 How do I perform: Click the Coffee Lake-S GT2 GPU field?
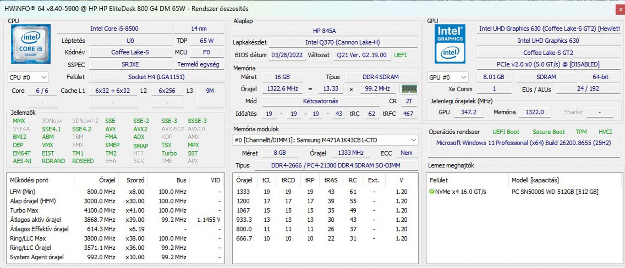[x=548, y=53]
